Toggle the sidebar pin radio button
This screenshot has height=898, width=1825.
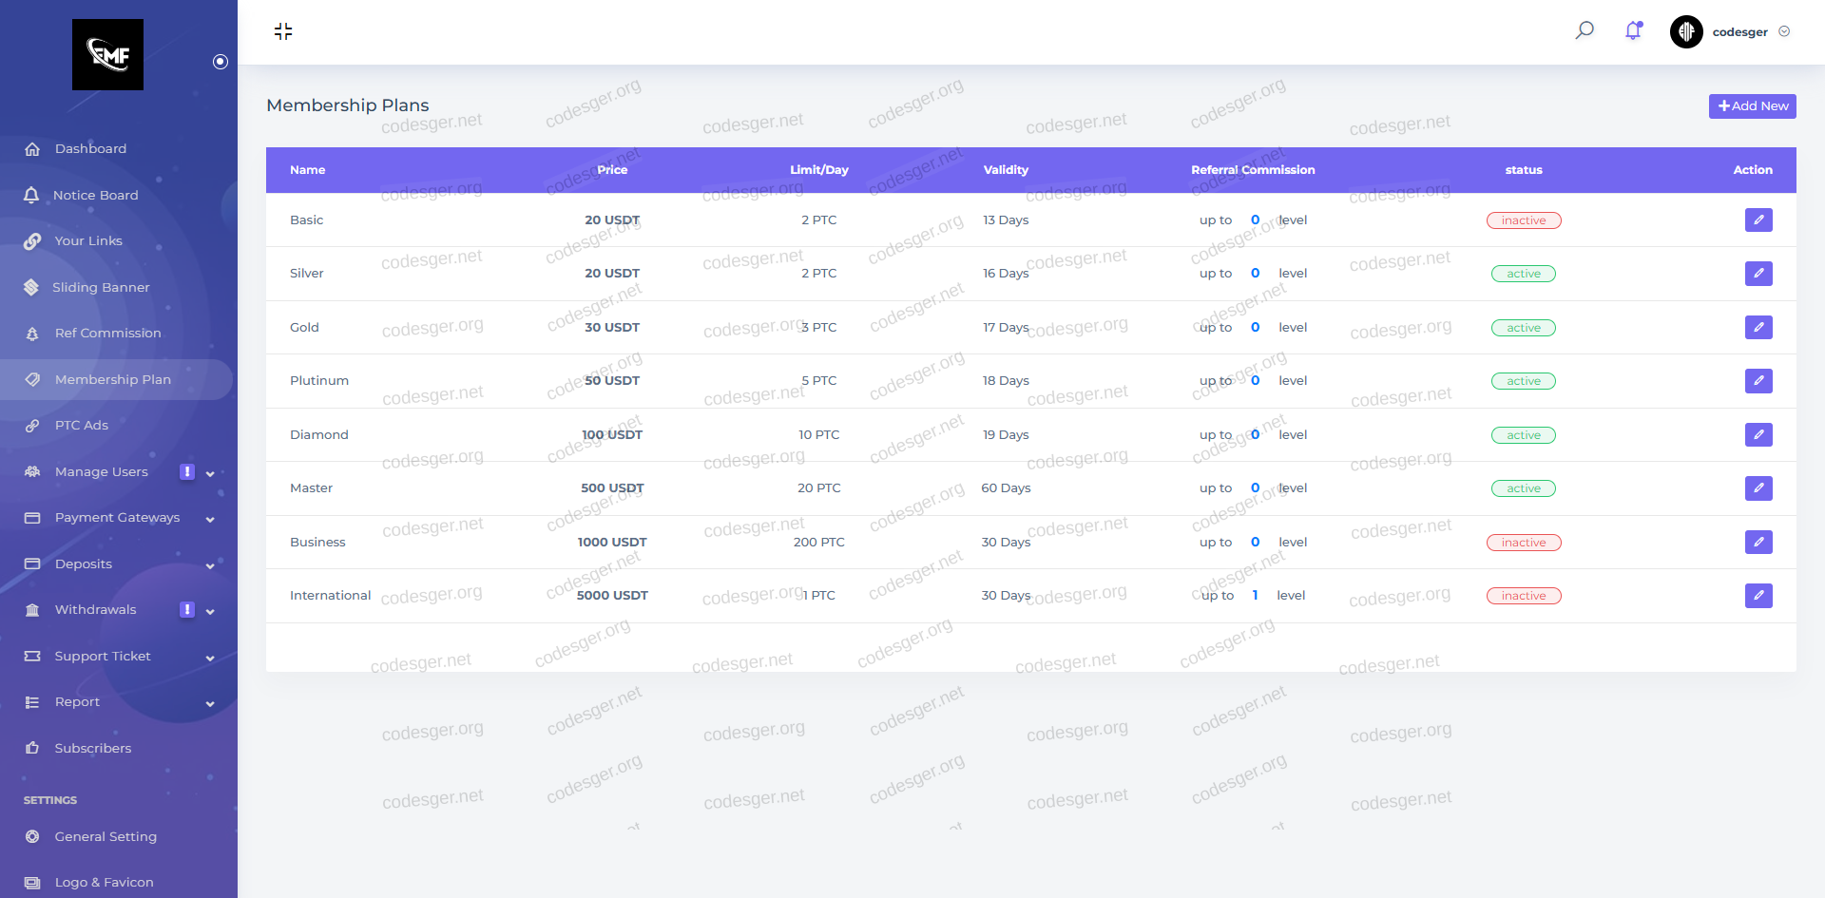click(221, 62)
